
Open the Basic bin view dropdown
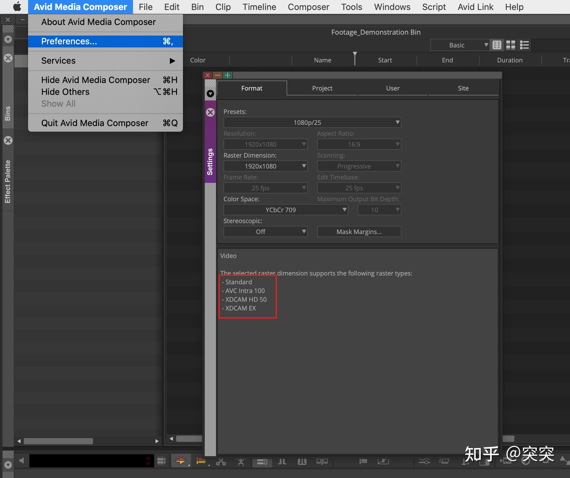click(x=459, y=45)
